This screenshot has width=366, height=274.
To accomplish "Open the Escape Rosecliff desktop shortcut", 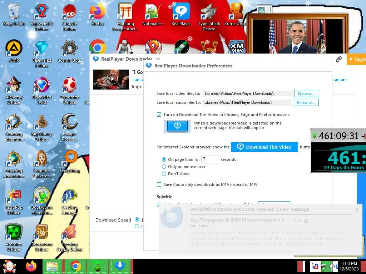I will click(x=70, y=127).
